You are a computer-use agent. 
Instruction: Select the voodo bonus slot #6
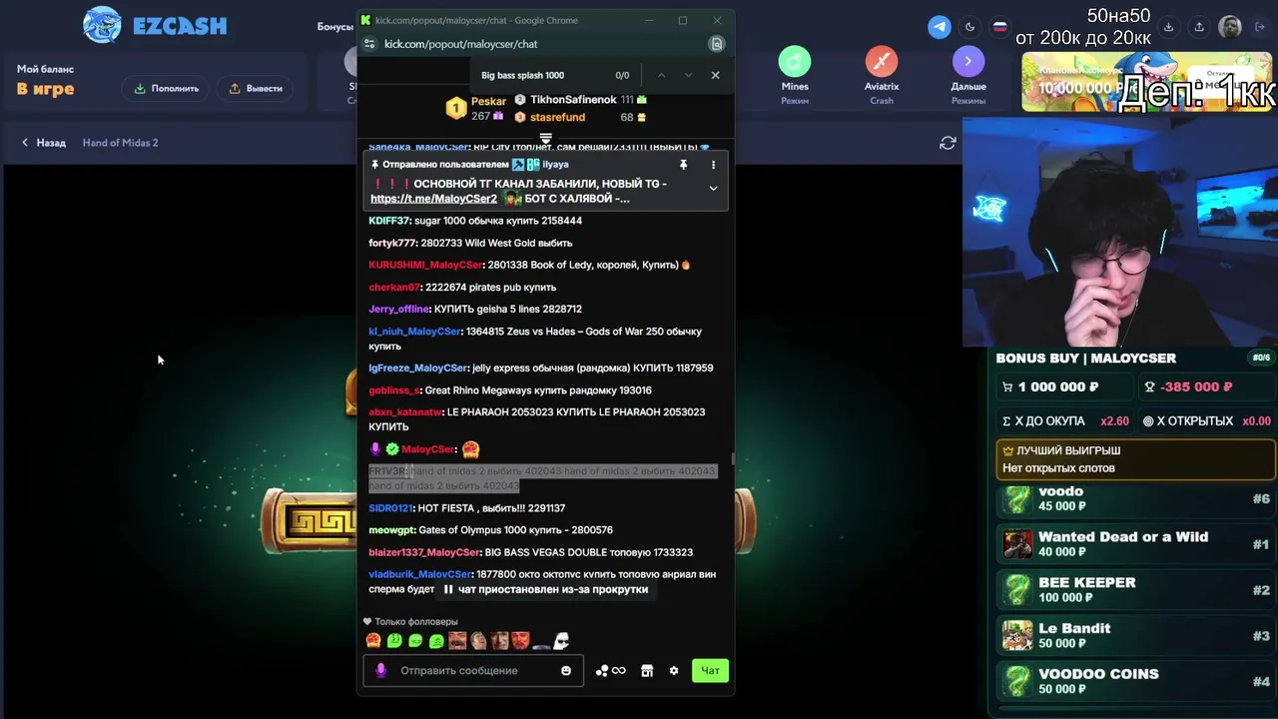1136,498
